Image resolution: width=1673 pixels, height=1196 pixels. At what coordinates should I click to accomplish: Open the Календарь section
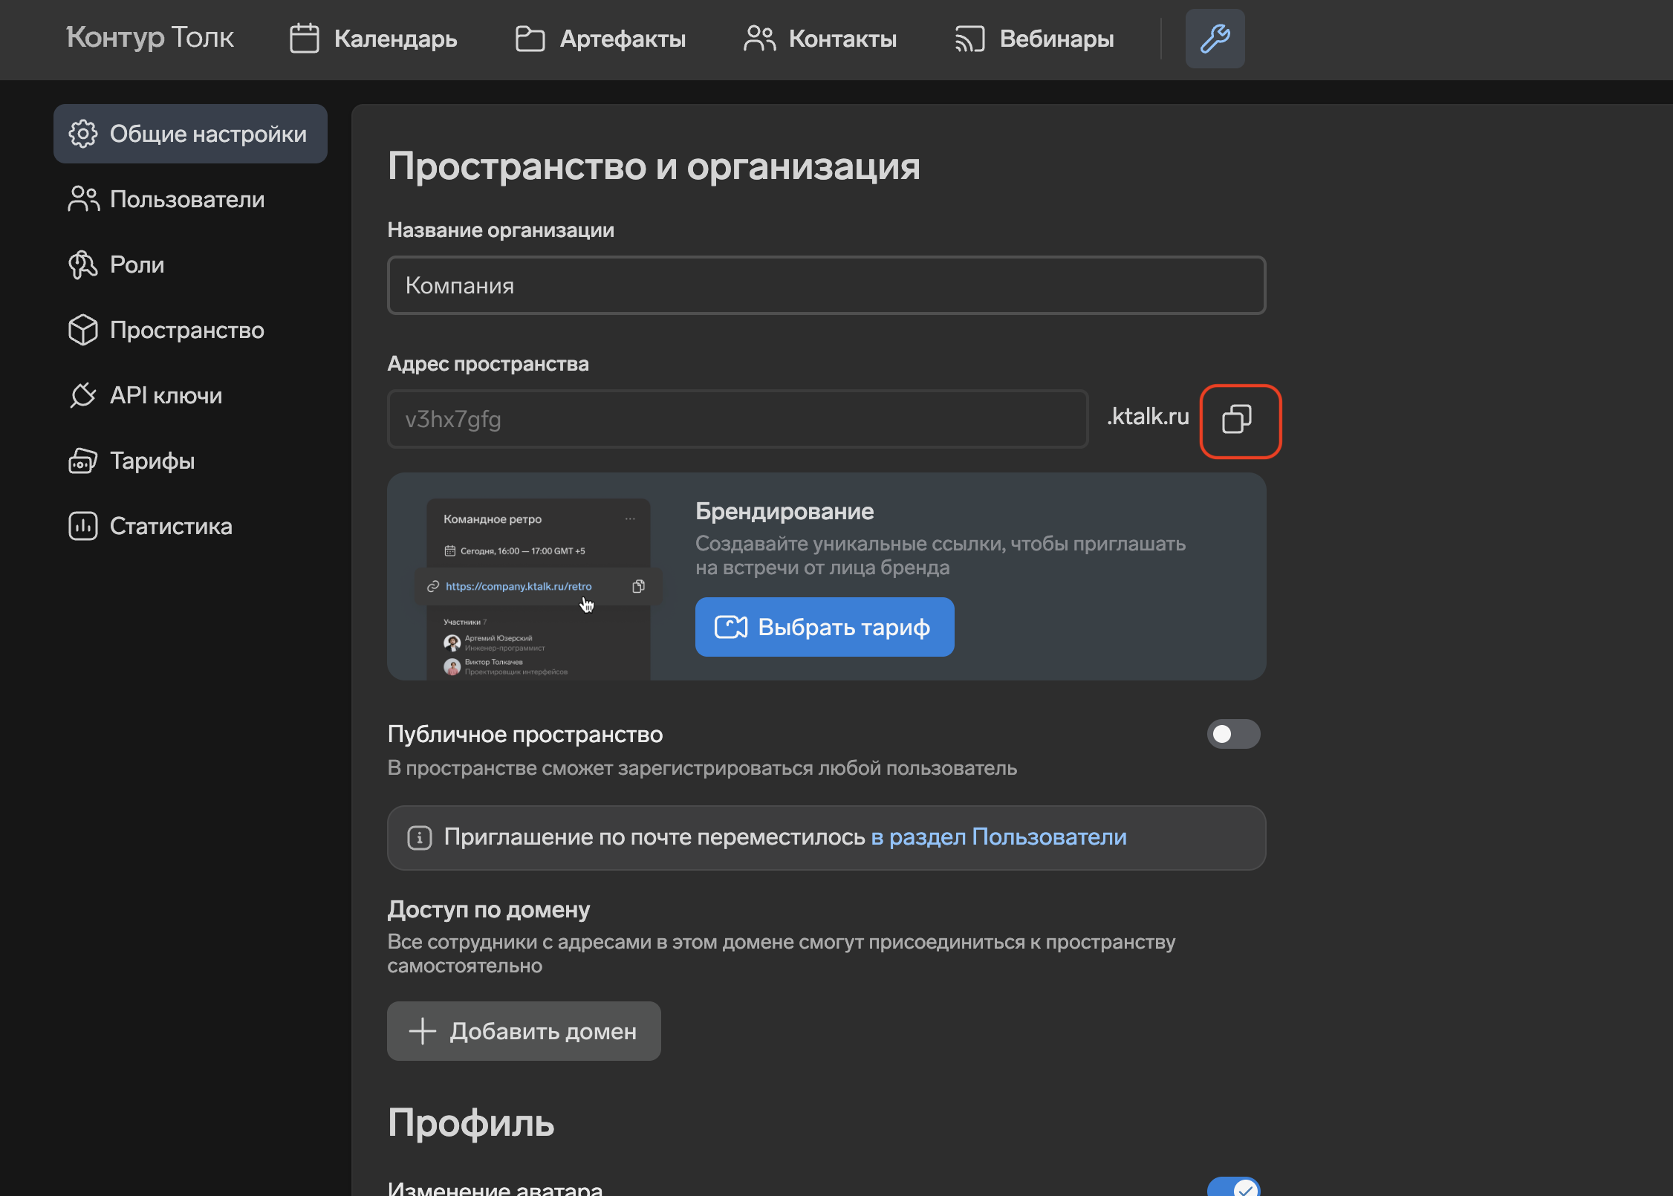[x=373, y=39]
